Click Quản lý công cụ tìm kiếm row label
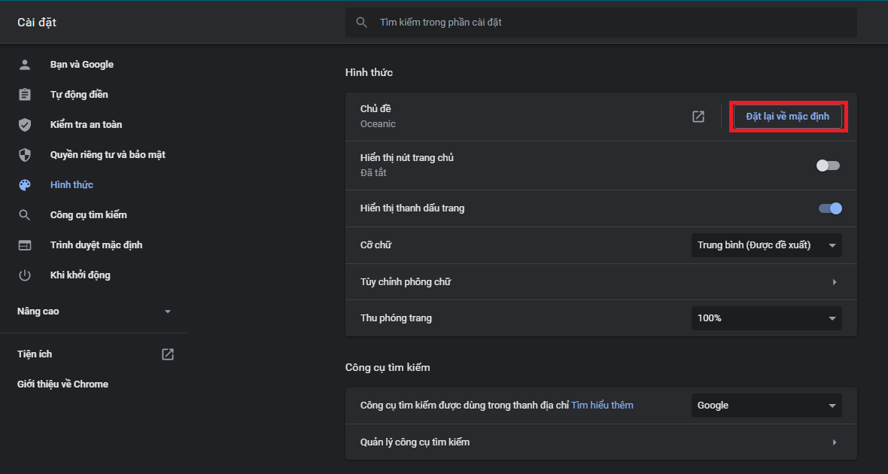The width and height of the screenshot is (888, 474). (x=415, y=442)
